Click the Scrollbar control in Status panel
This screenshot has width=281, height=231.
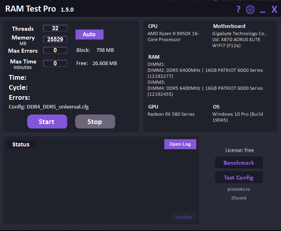184,217
